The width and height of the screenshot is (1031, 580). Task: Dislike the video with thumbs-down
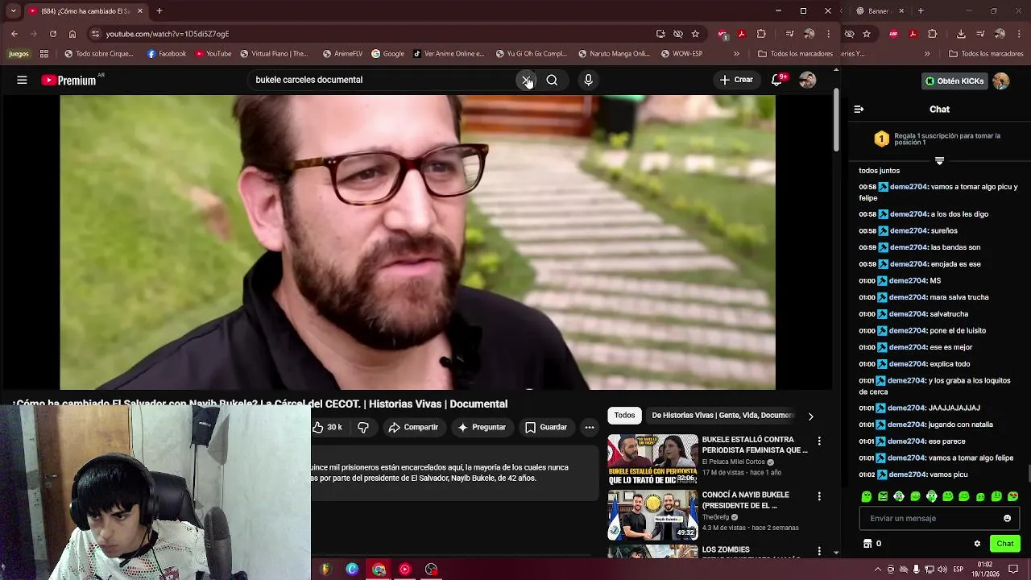(x=363, y=427)
